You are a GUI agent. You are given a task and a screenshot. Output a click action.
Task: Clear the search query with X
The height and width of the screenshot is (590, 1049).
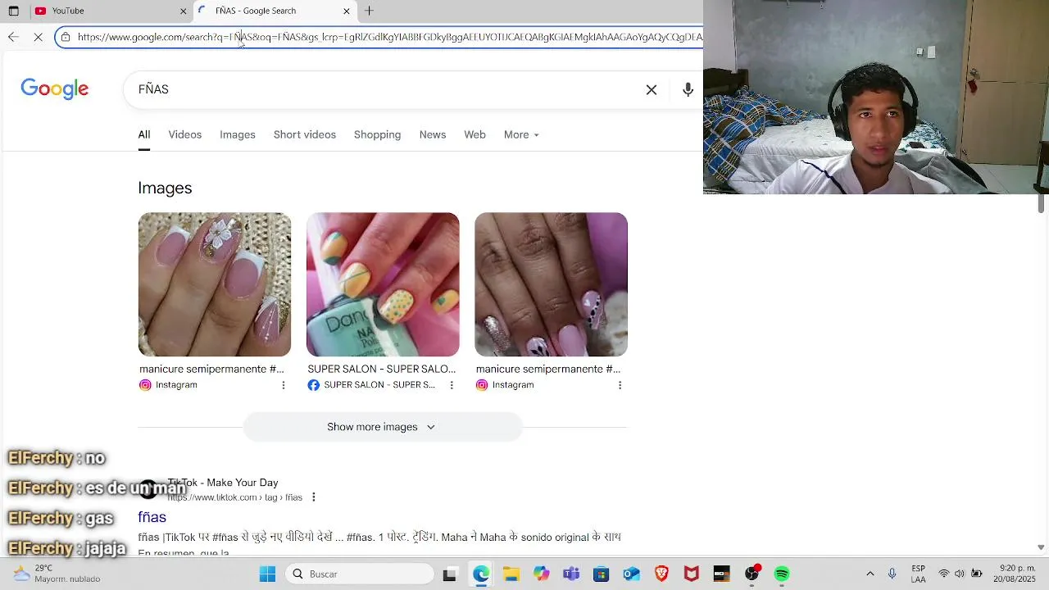[x=652, y=89]
